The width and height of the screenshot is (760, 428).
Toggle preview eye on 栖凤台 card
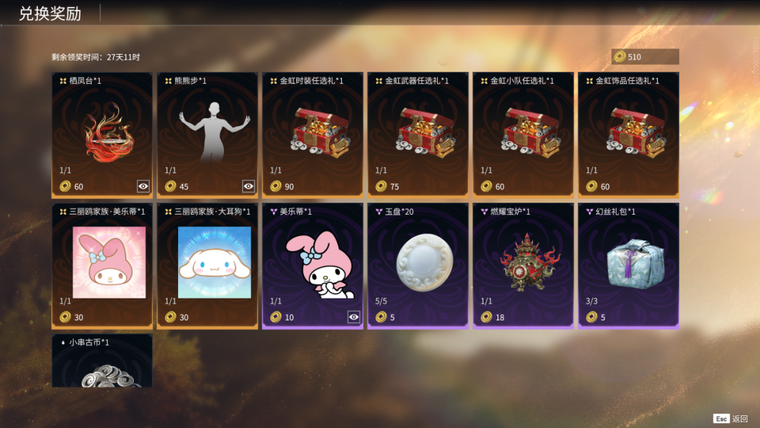(x=143, y=186)
